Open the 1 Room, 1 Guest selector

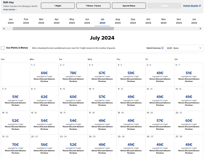pyautogui.click(x=93, y=6)
